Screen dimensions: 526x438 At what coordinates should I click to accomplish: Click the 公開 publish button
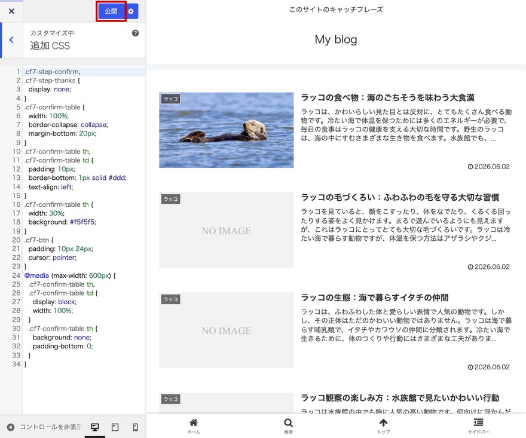[111, 11]
